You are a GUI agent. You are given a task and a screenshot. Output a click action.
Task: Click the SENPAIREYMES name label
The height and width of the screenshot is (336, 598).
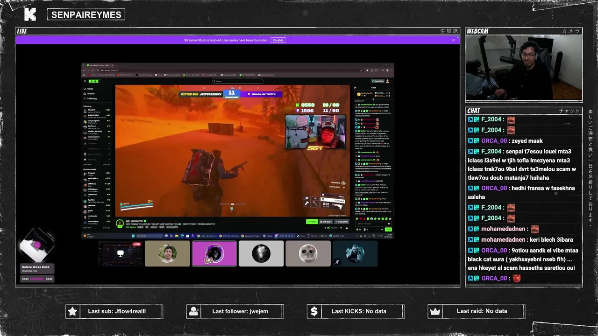point(86,14)
